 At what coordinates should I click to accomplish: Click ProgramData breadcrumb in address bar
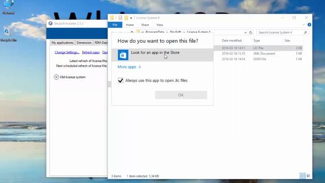154,32
